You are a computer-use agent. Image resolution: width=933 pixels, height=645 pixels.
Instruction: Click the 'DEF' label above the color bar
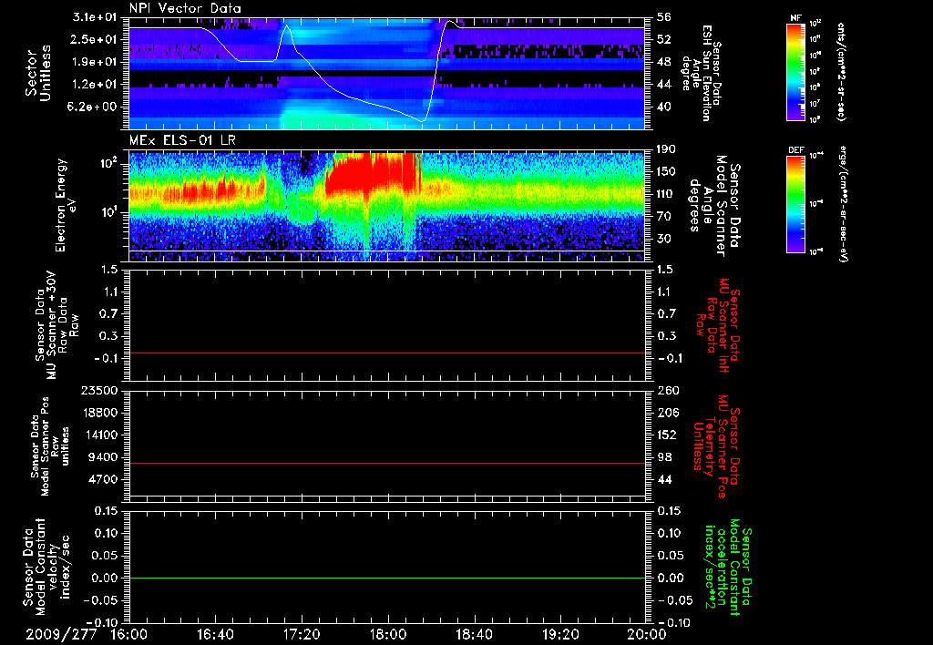pyautogui.click(x=796, y=150)
